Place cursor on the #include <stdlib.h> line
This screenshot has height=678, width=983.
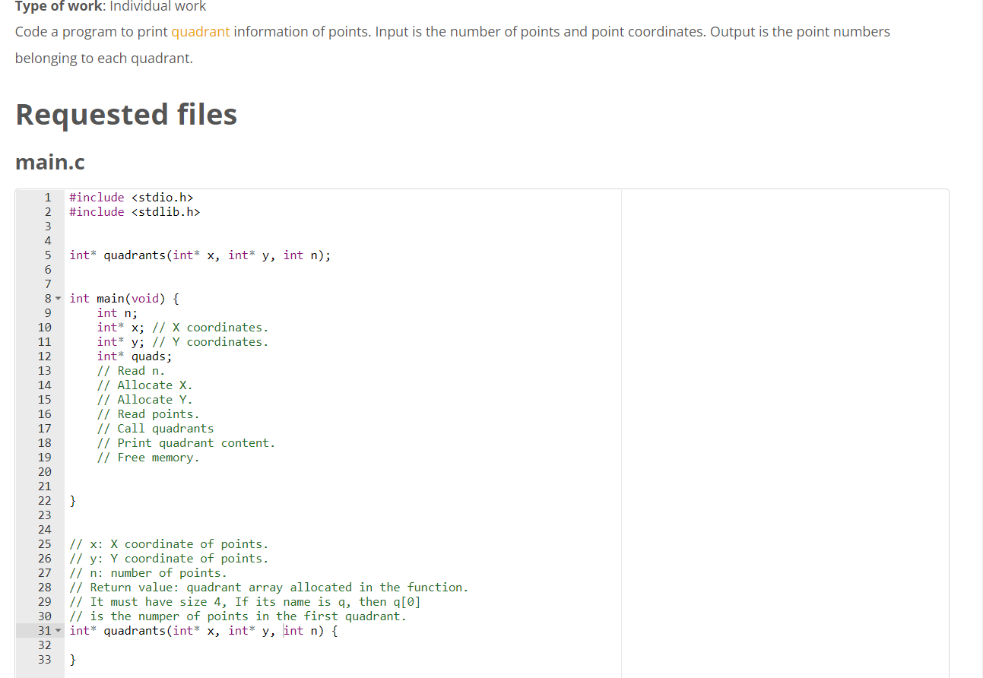[x=134, y=211]
